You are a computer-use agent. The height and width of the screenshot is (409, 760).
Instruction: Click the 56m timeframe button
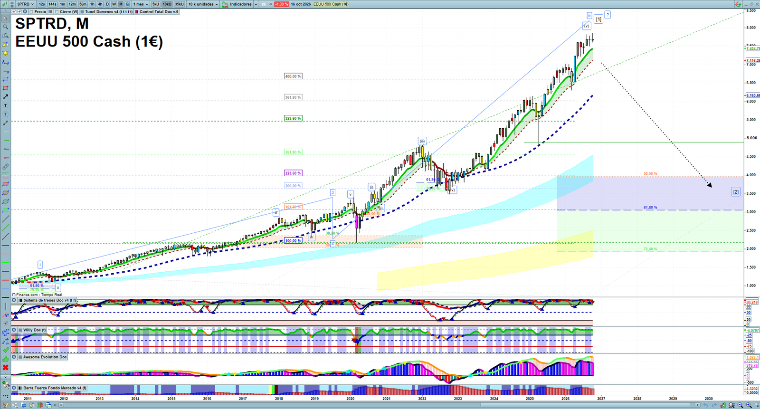83,4
